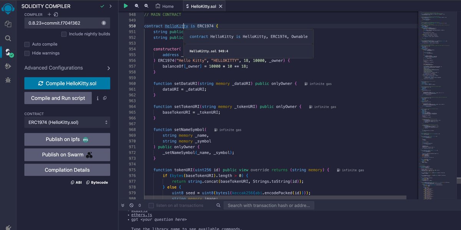461x230 pixels.
Task: Click Publish on Ipfs button
Action: 67,140
